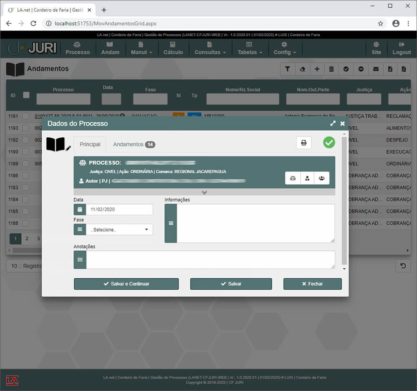Viewport: 417px width, 391px height.
Task: Click the list icon beside Anotações
Action: point(80,260)
